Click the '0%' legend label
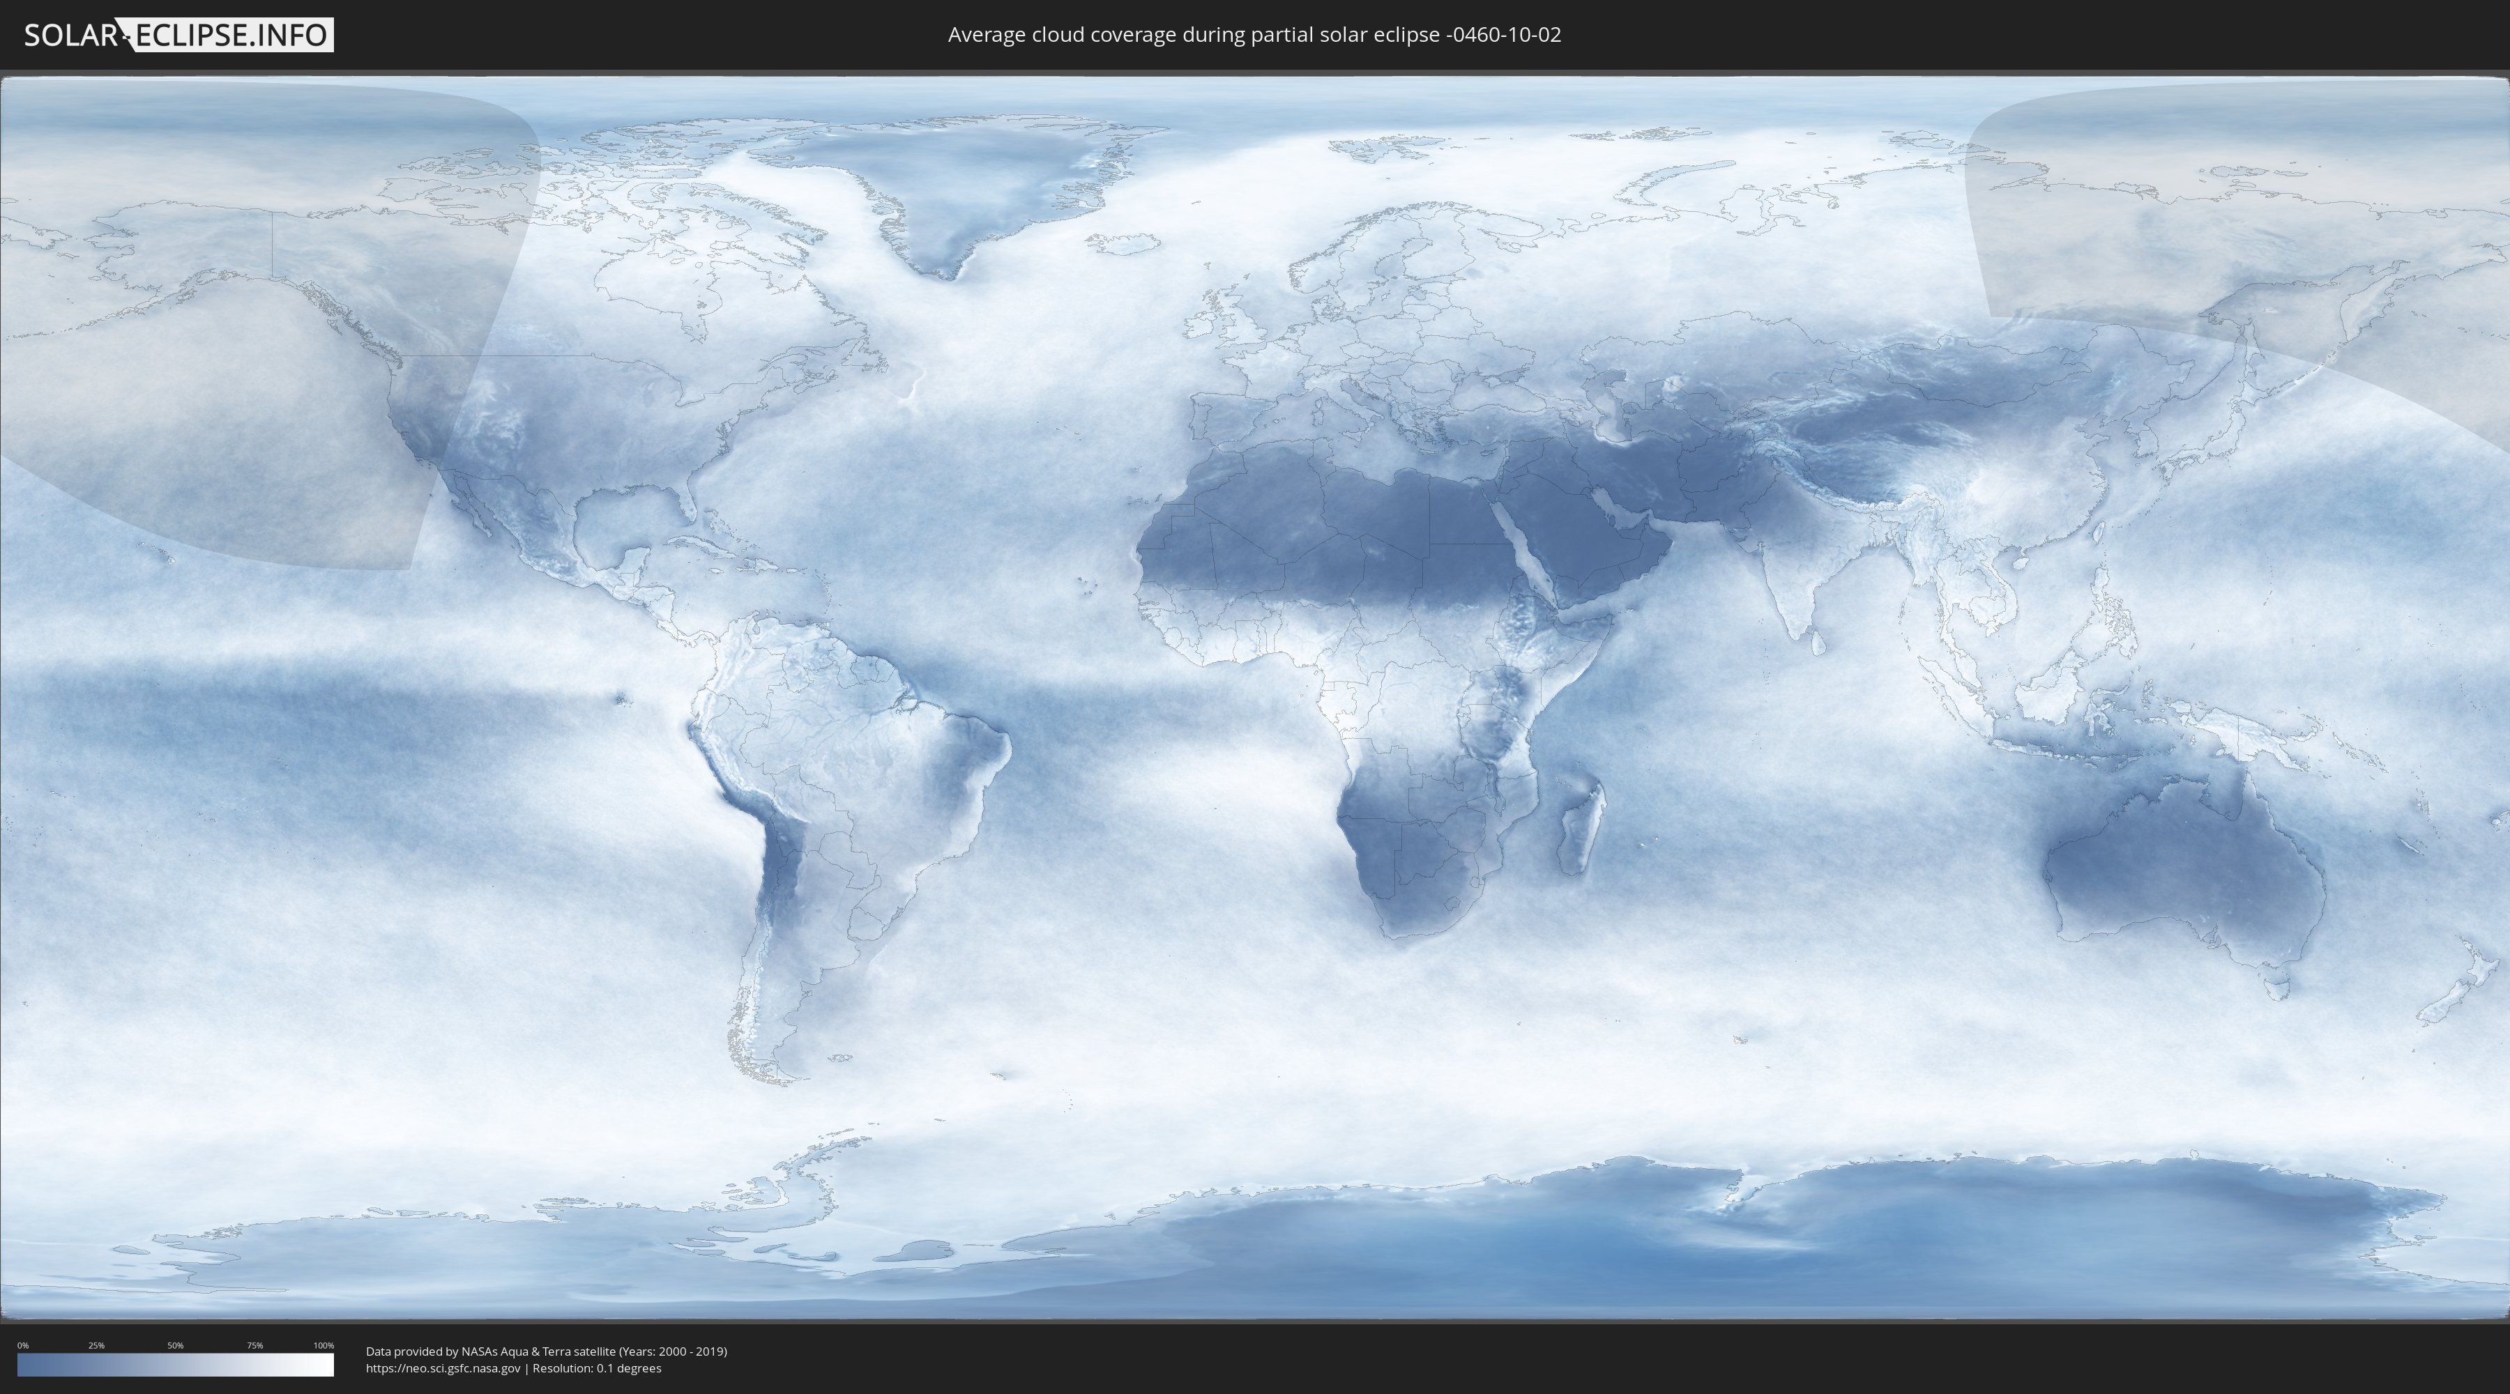This screenshot has height=1394, width=2510. click(x=24, y=1345)
